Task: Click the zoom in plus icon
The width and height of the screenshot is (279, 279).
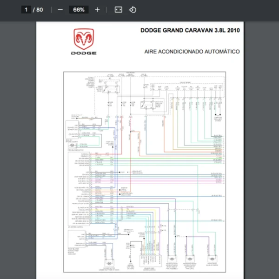Action: coord(97,10)
